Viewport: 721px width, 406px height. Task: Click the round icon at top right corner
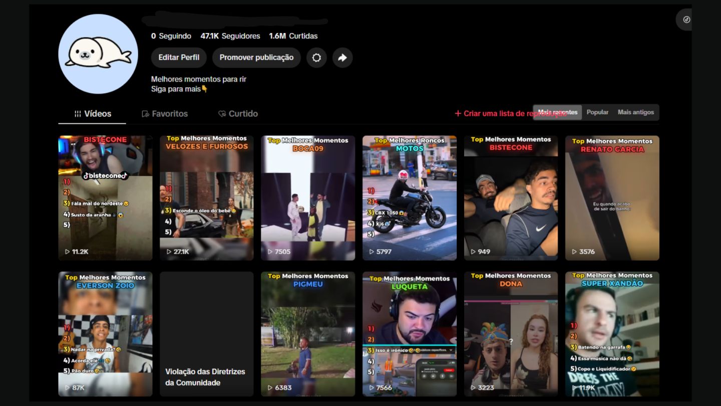[x=686, y=20]
